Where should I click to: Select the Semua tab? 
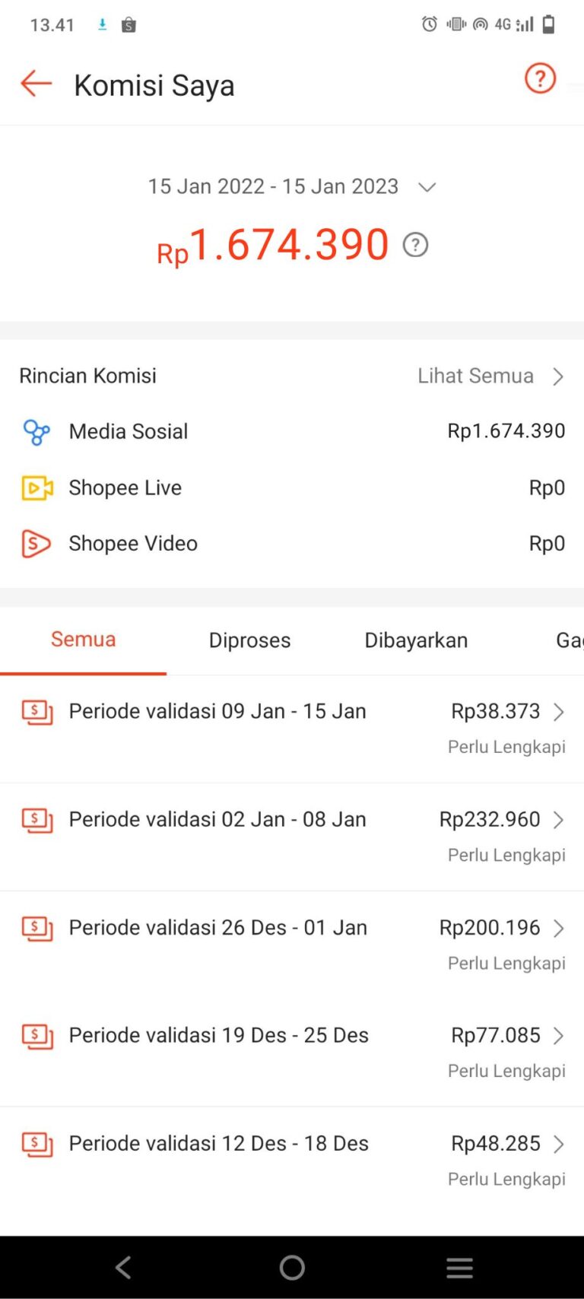pyautogui.click(x=83, y=640)
